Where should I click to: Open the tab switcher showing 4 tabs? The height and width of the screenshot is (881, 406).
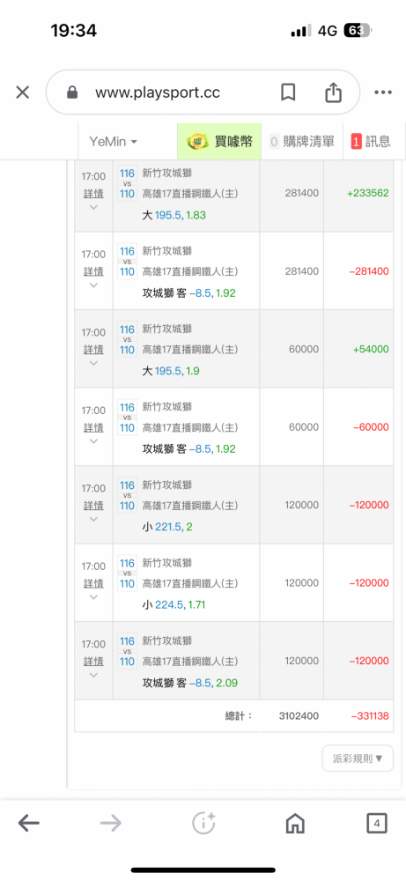(377, 824)
